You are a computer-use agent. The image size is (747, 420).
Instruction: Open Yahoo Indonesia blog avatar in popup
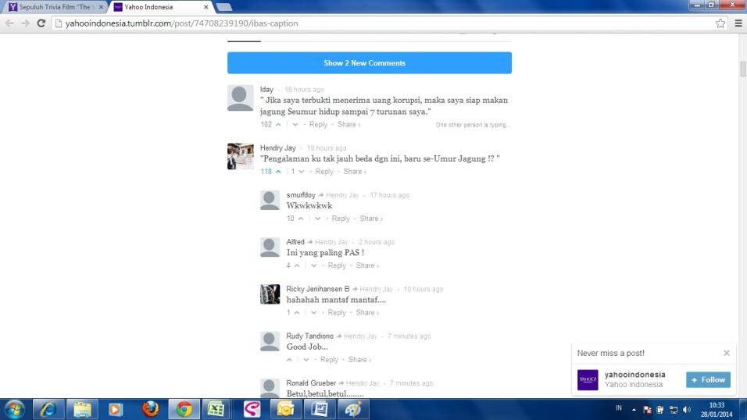click(588, 379)
